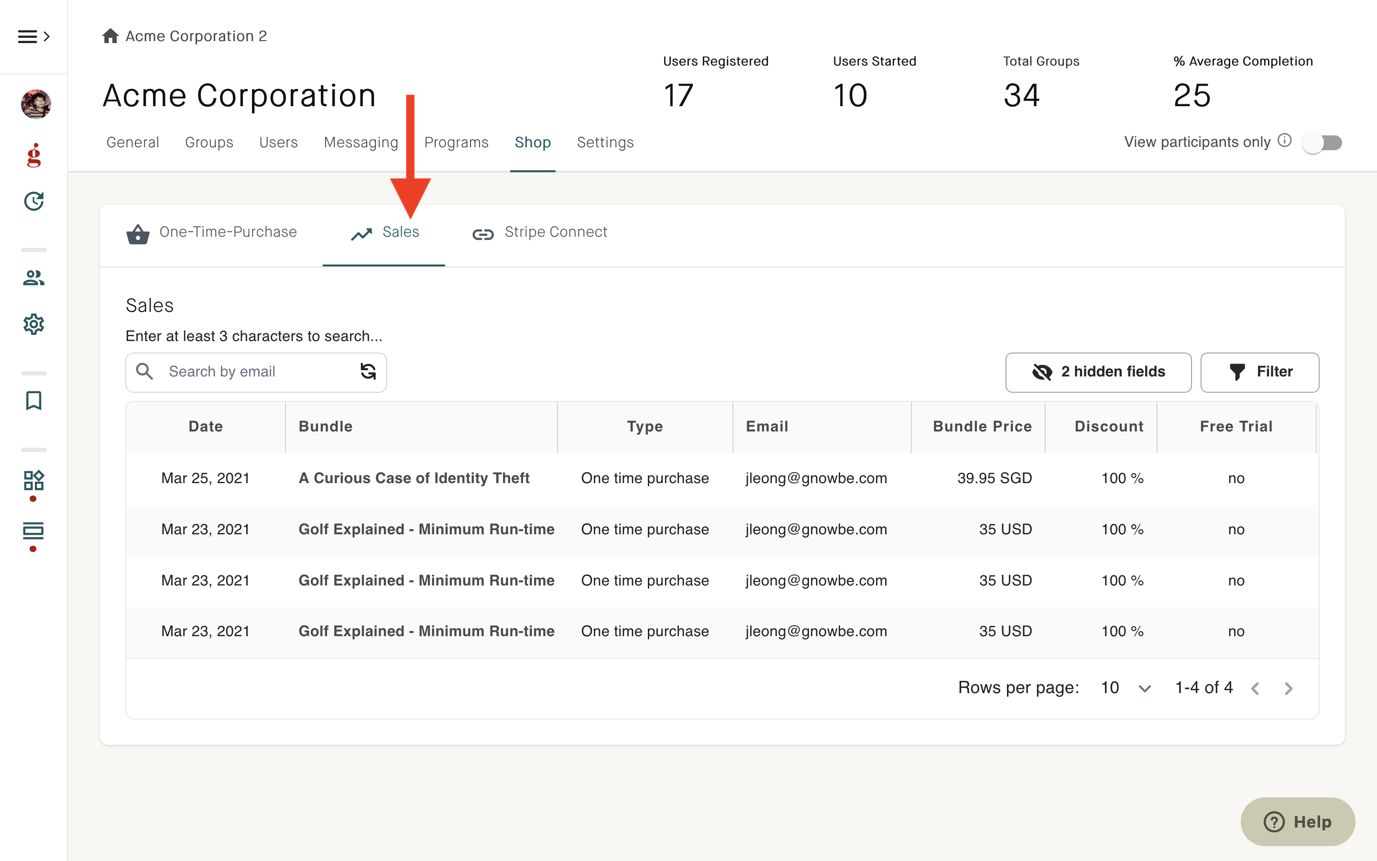Toggle View participants only switch
Viewport: 1377px width, 861px height.
click(x=1322, y=143)
